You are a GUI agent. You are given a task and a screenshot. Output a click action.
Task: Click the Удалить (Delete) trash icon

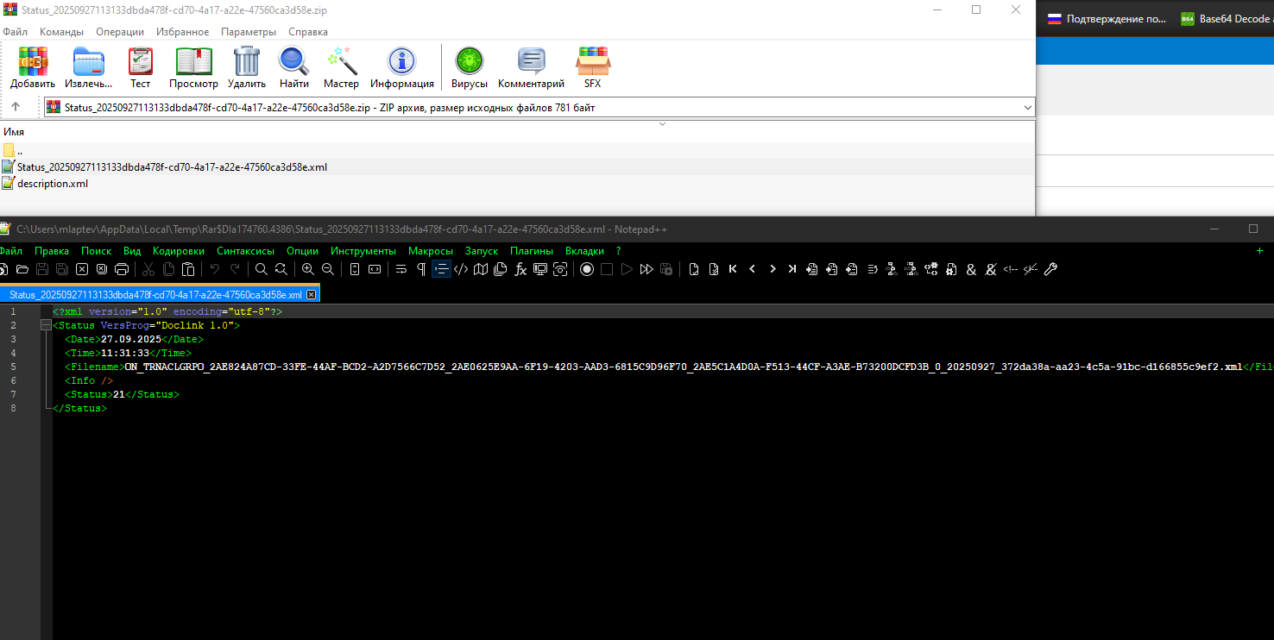247,67
